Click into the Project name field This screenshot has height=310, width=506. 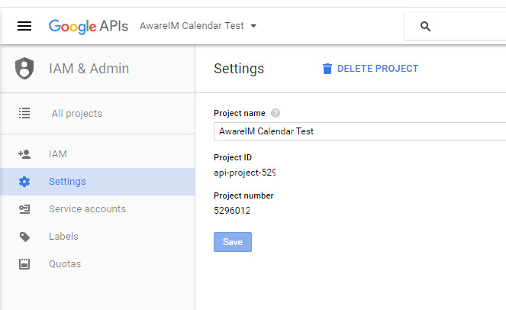point(359,131)
